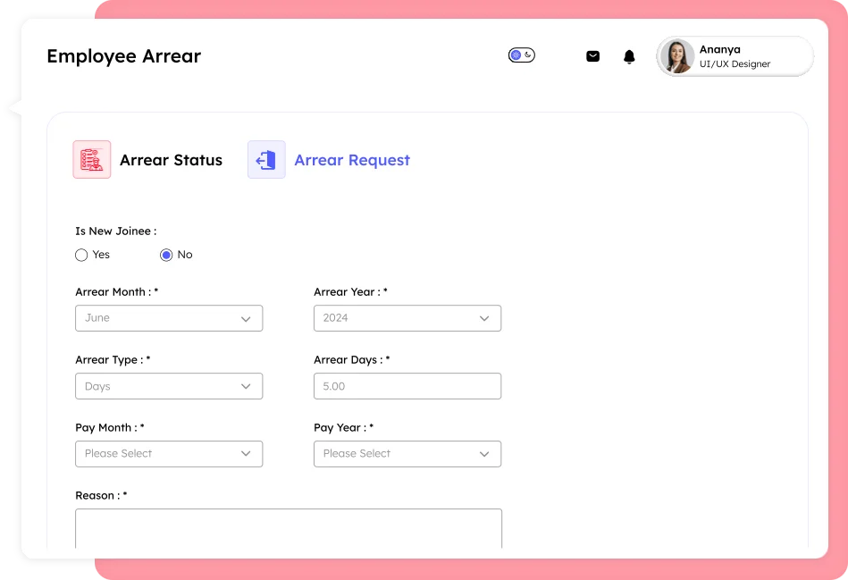
Task: Click into the Reason text area
Action: tap(288, 530)
